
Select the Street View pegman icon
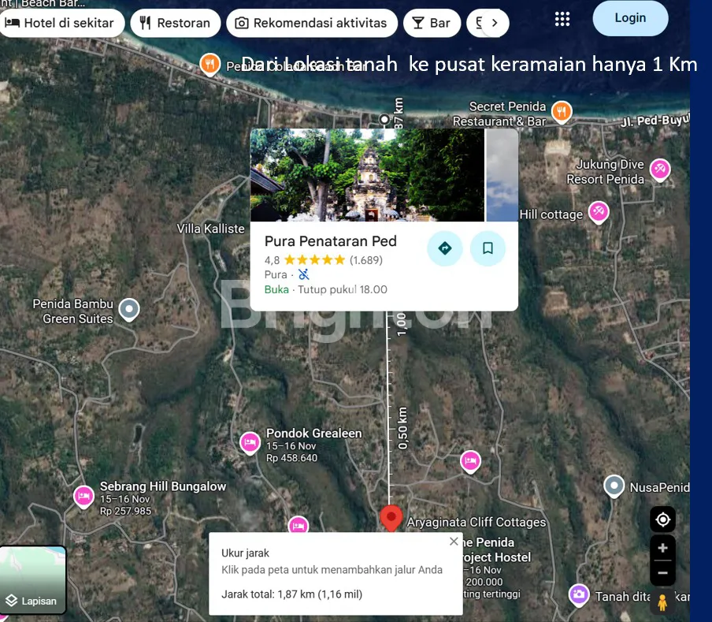pyautogui.click(x=662, y=603)
